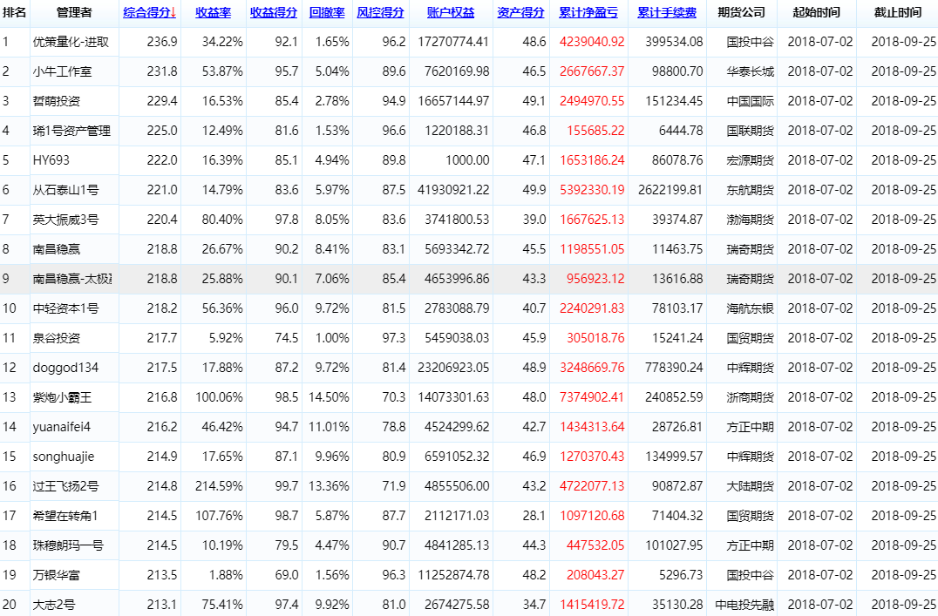Click fee value 778390.24

(x=674, y=368)
